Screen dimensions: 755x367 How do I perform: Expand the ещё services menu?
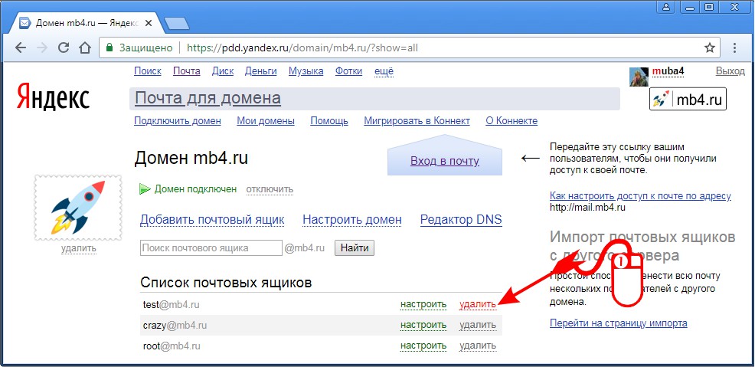coord(384,71)
